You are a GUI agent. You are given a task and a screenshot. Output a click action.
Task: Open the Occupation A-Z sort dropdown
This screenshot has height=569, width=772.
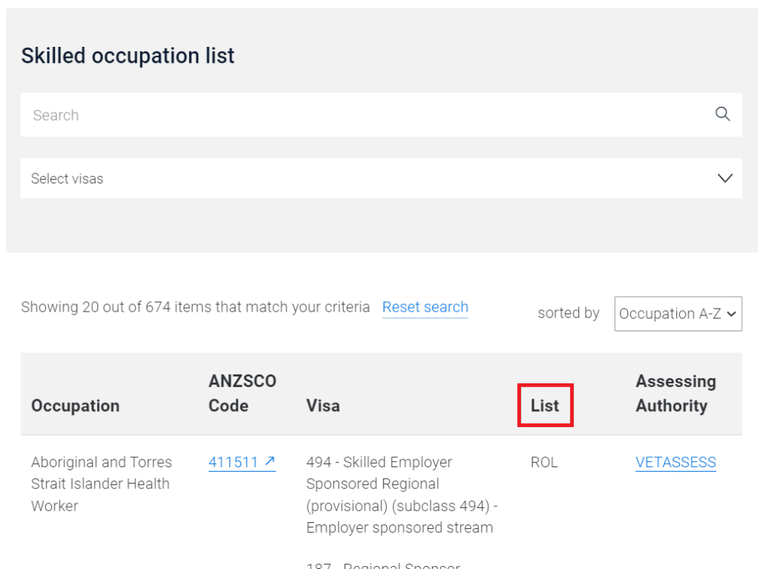point(678,314)
